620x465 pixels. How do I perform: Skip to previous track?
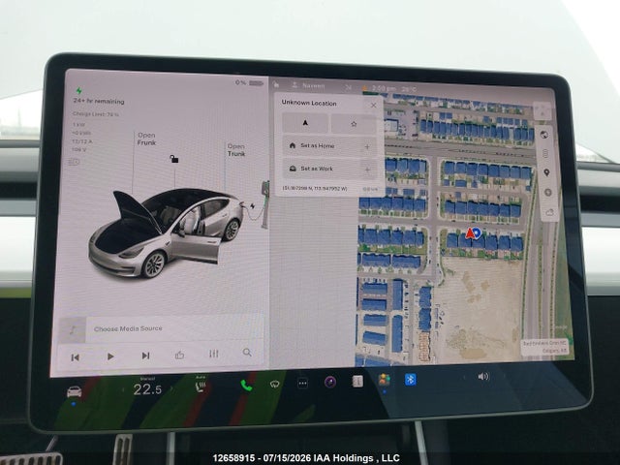click(76, 357)
